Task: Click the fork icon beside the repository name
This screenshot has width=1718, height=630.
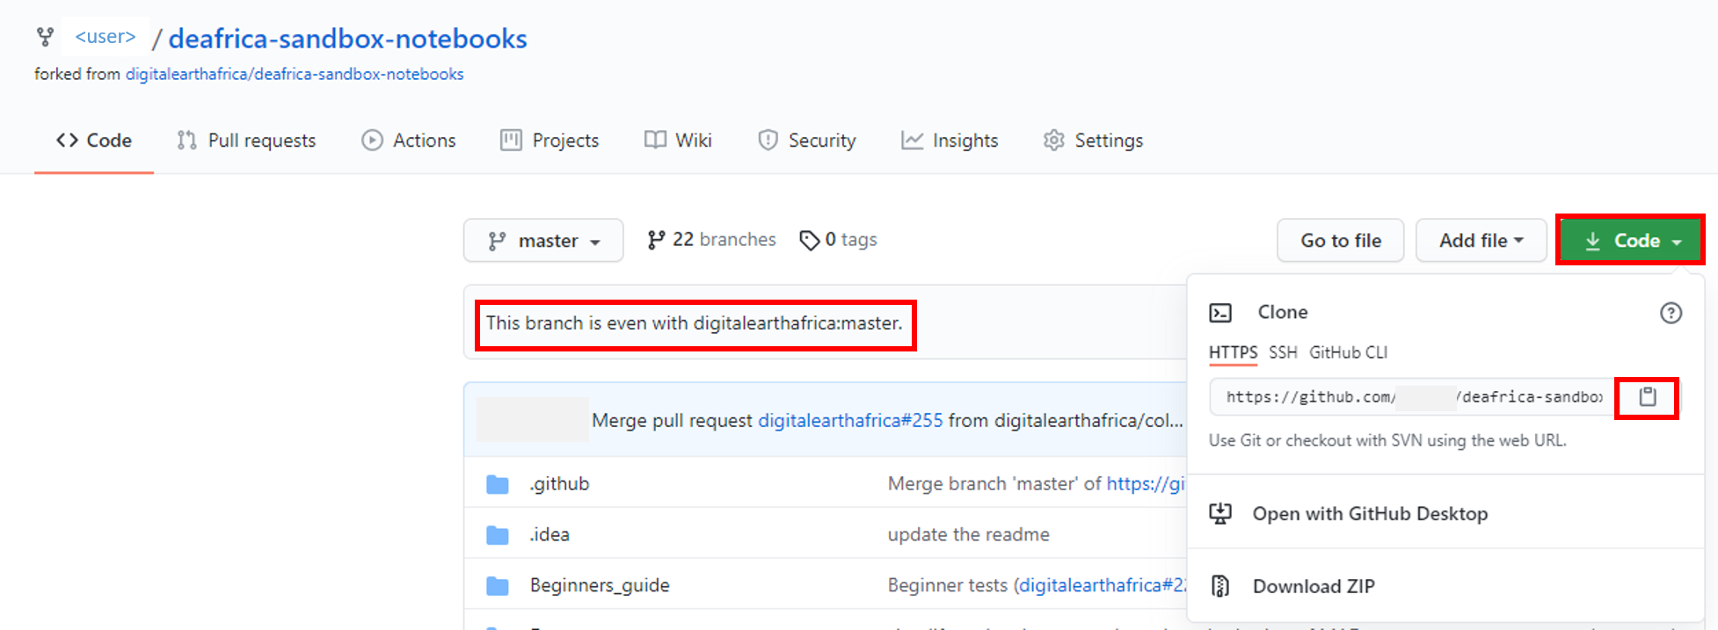Action: [x=45, y=37]
